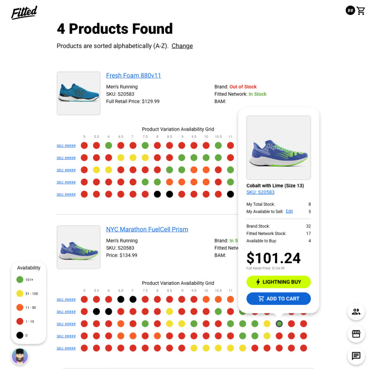
Task: Open the shopping cart icon
Action: (361, 10)
